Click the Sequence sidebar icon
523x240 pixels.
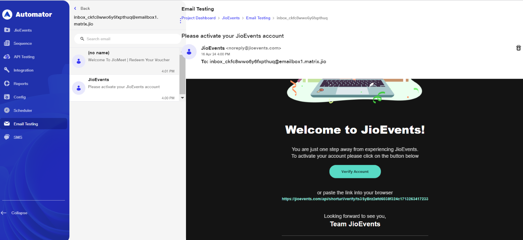pos(7,43)
